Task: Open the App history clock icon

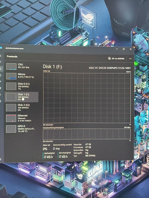Action: [x=0, y=75]
